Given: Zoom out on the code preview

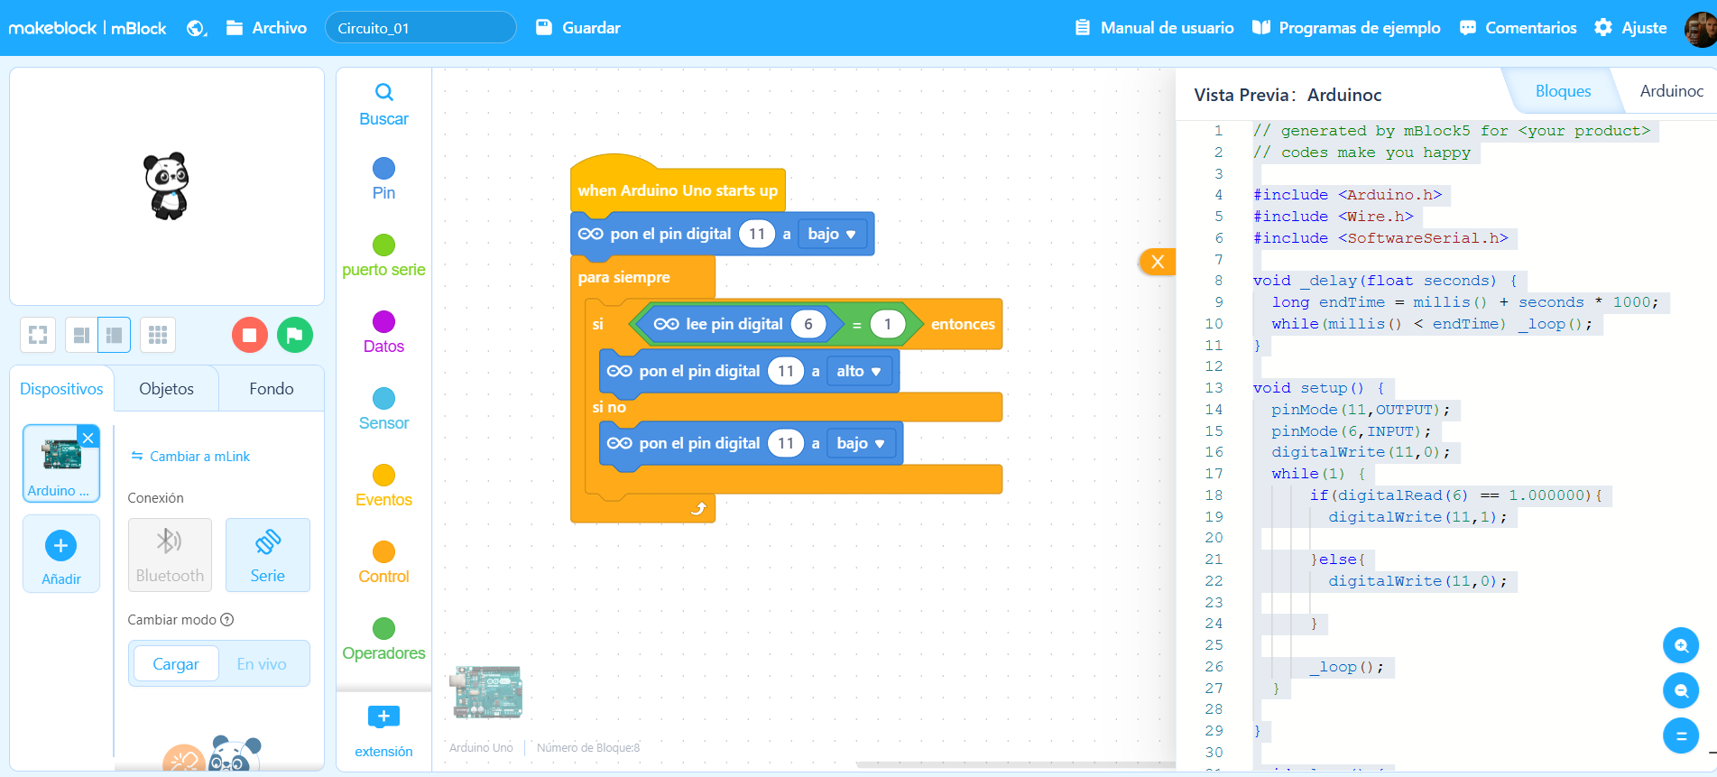Looking at the screenshot, I should click(1680, 690).
